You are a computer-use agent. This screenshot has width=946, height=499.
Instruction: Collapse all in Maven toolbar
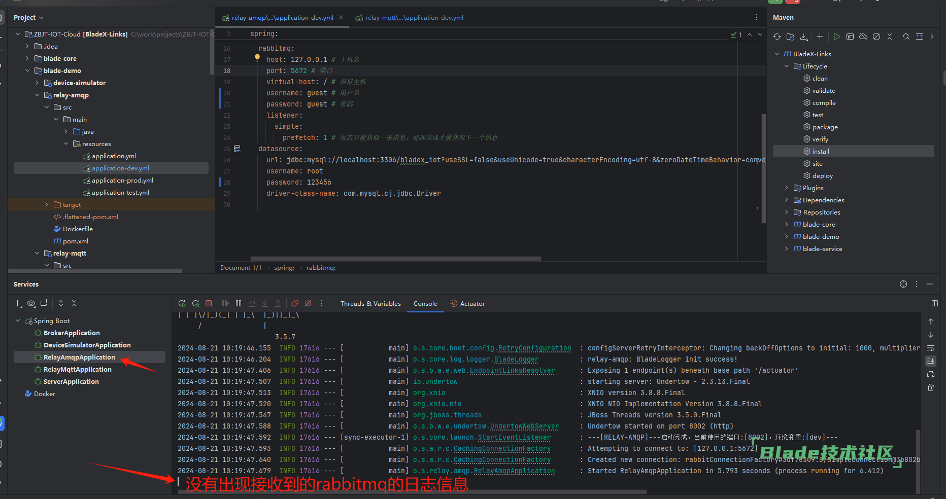pyautogui.click(x=890, y=37)
